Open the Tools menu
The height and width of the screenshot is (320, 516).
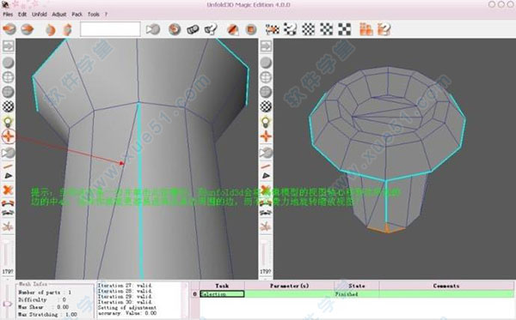point(94,15)
